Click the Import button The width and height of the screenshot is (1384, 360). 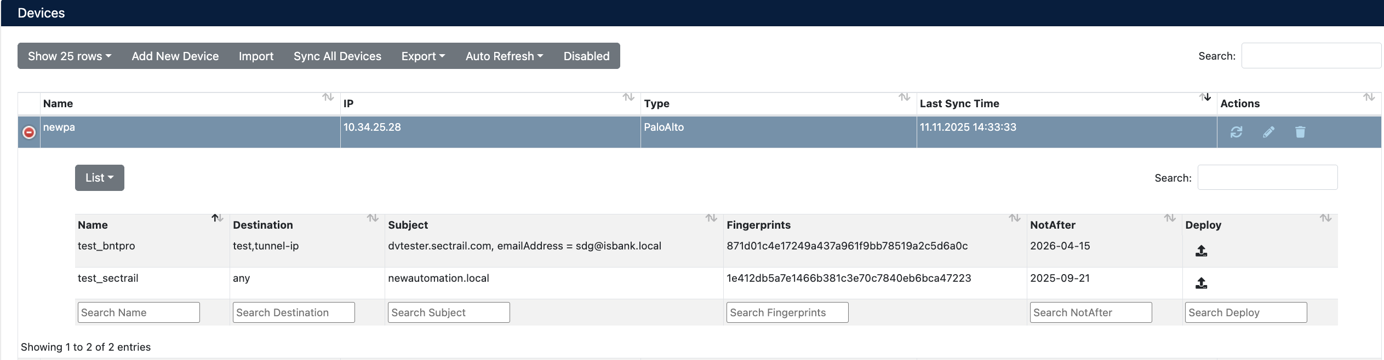(256, 56)
